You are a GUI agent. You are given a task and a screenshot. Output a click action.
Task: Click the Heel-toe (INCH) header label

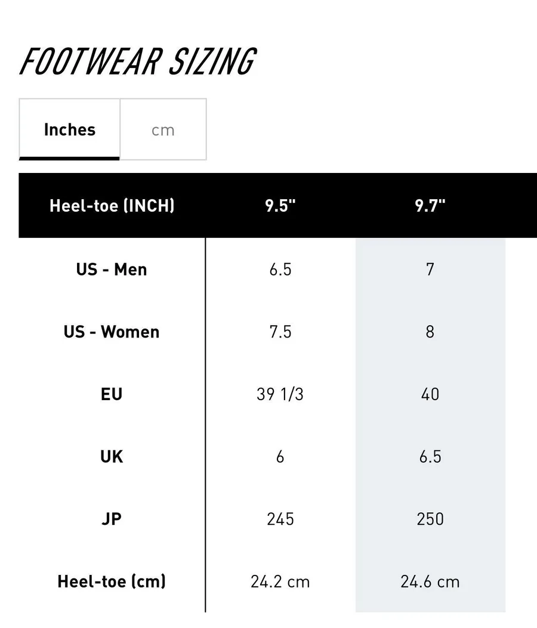[x=112, y=206]
